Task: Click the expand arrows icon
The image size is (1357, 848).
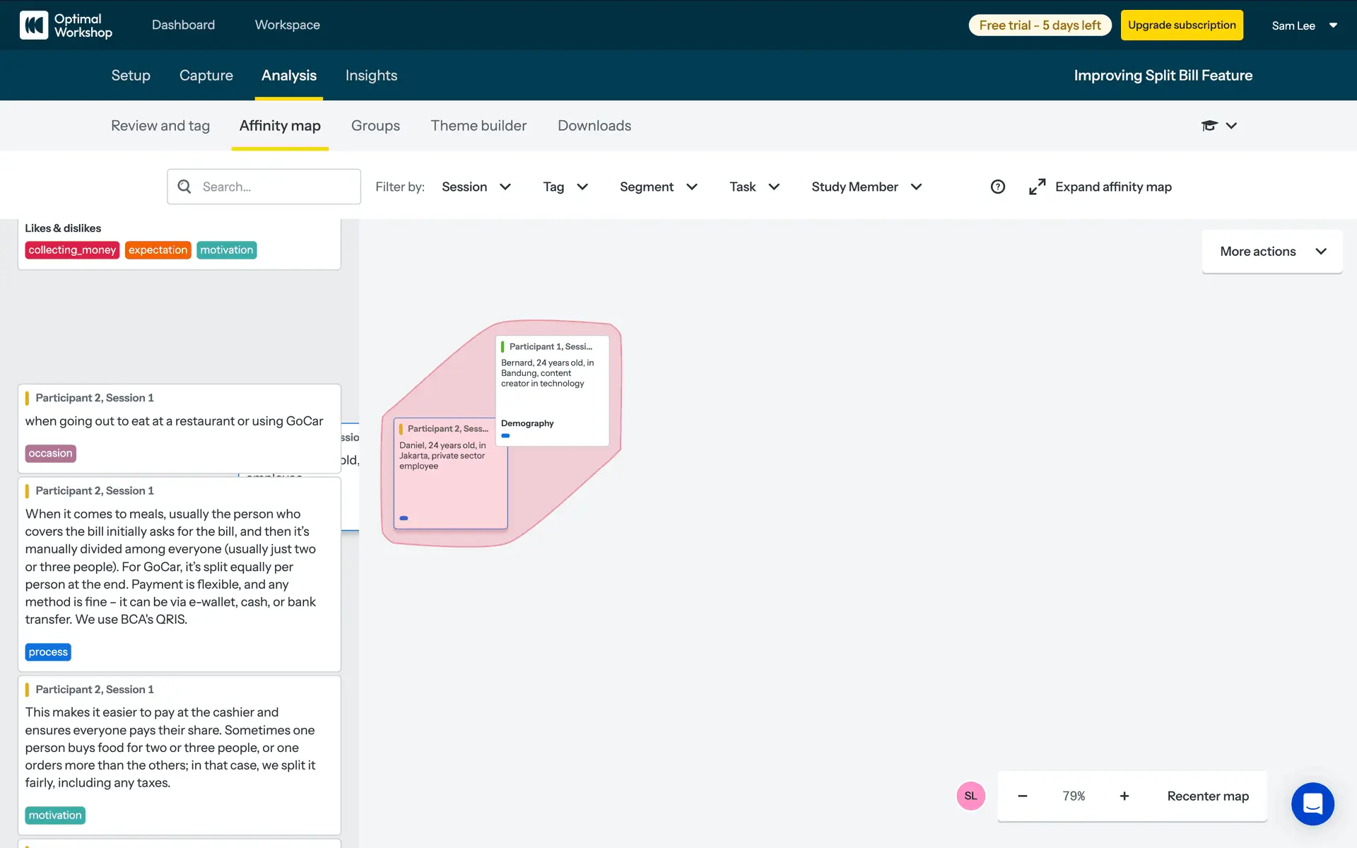Action: pos(1037,187)
